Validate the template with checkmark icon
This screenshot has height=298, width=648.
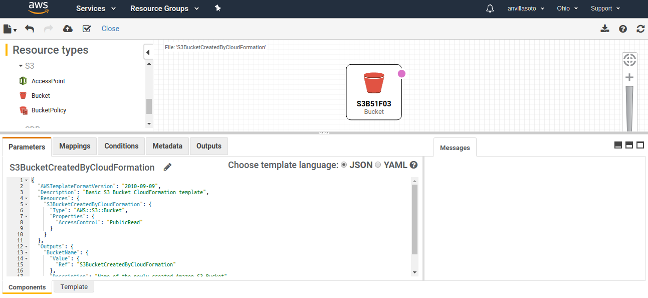87,29
